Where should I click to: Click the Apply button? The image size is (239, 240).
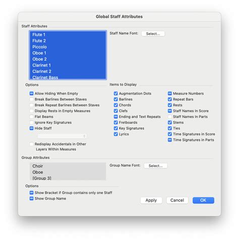151,200
